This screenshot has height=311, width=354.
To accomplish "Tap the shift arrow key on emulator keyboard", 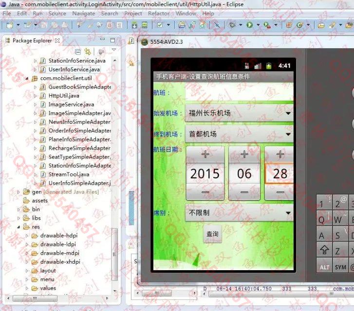I will [324, 249].
